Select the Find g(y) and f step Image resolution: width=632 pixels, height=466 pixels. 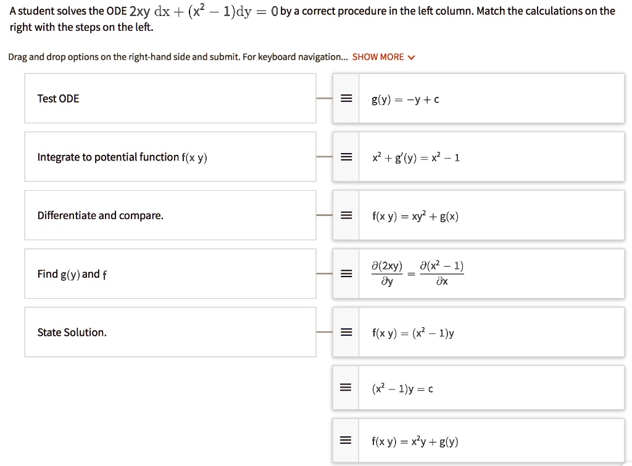click(170, 273)
